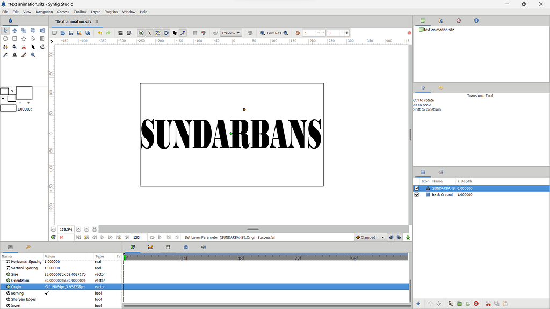Select the Star tool
This screenshot has height=309, width=550.
[24, 39]
